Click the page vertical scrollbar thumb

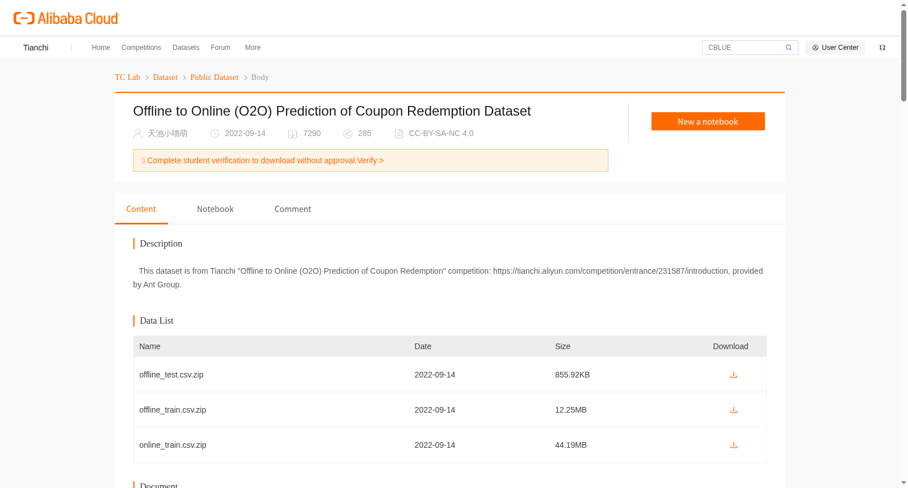(903, 55)
